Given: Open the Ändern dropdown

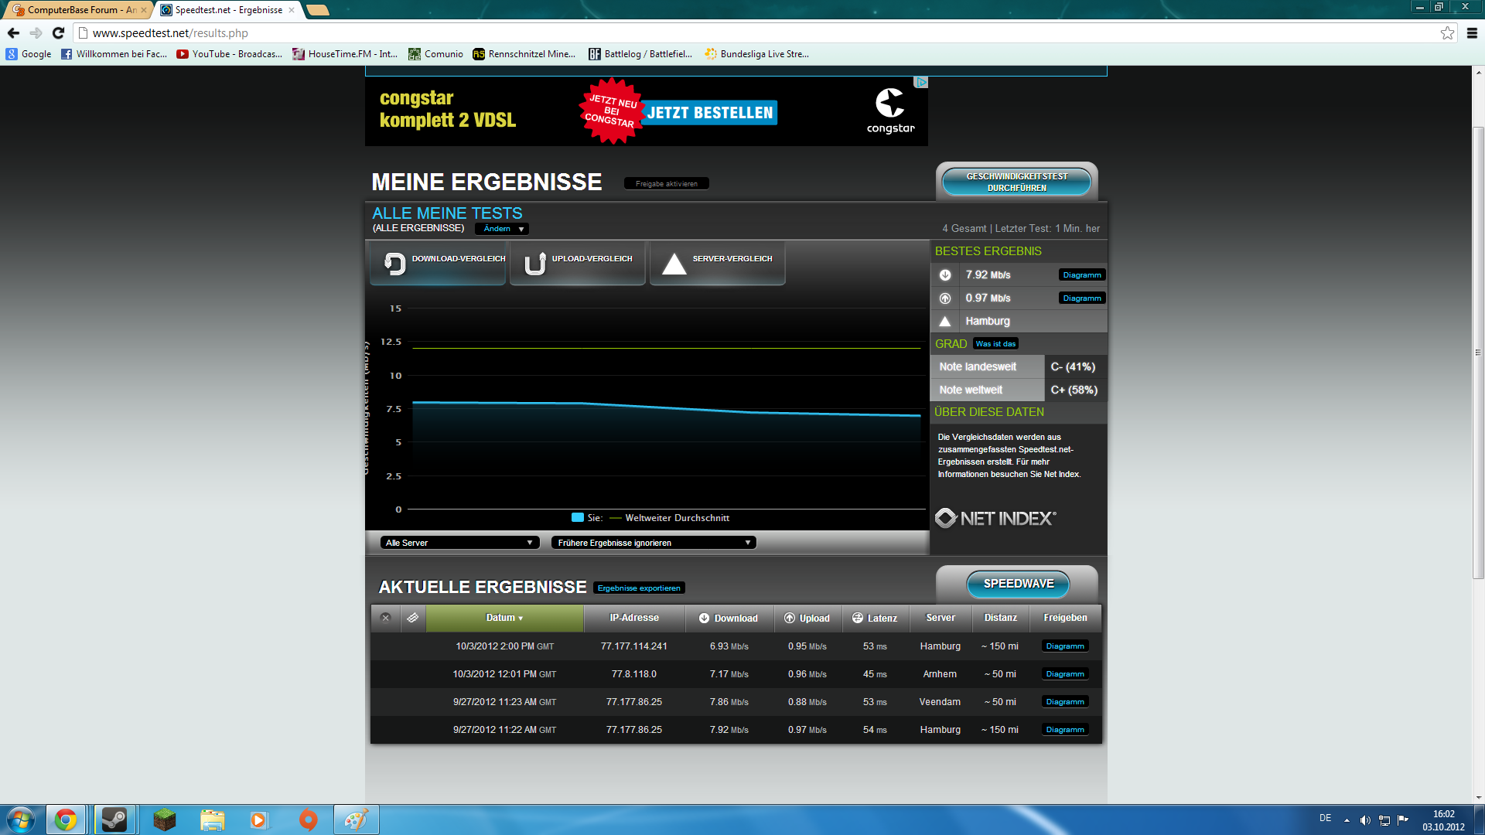Looking at the screenshot, I should [x=503, y=229].
